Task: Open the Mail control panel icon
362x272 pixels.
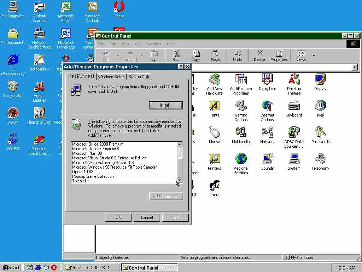Action: [320, 108]
